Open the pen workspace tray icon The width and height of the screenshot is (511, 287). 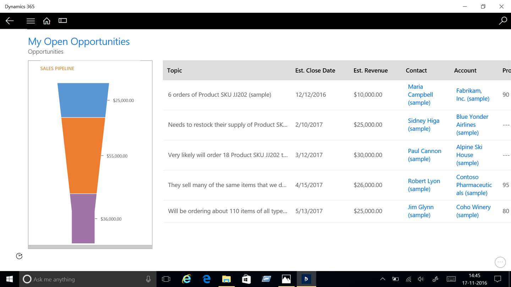pyautogui.click(x=435, y=279)
